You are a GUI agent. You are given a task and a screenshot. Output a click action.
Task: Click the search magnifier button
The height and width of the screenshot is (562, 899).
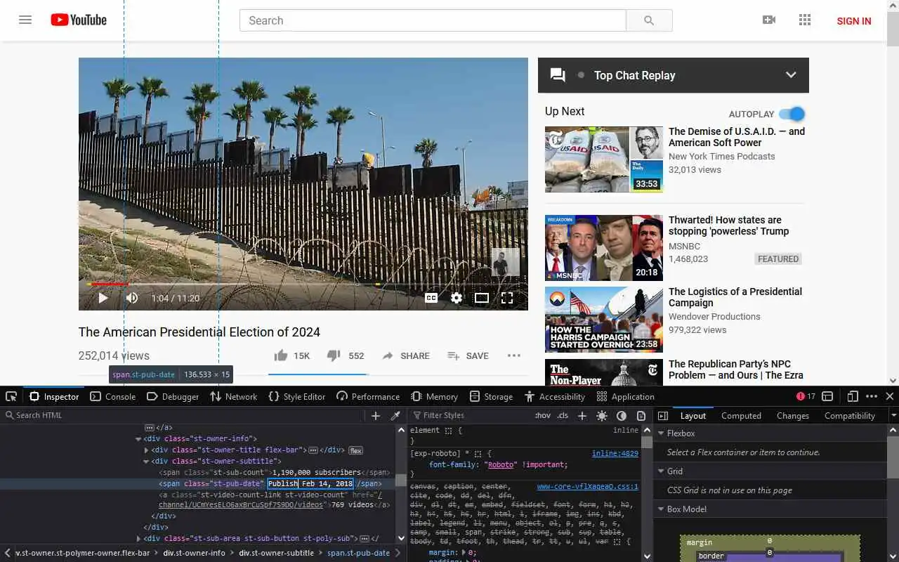[649, 20]
